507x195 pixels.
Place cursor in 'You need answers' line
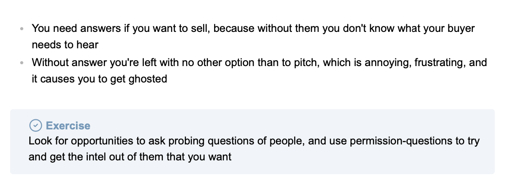pyautogui.click(x=253, y=28)
